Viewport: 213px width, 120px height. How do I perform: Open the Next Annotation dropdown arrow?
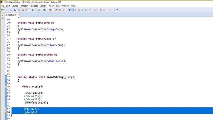tap(92, 10)
